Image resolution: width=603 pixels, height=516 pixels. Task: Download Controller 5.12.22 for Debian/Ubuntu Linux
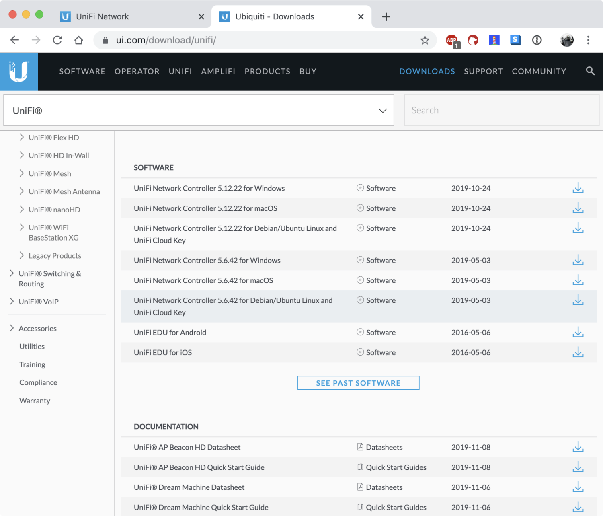(x=578, y=228)
